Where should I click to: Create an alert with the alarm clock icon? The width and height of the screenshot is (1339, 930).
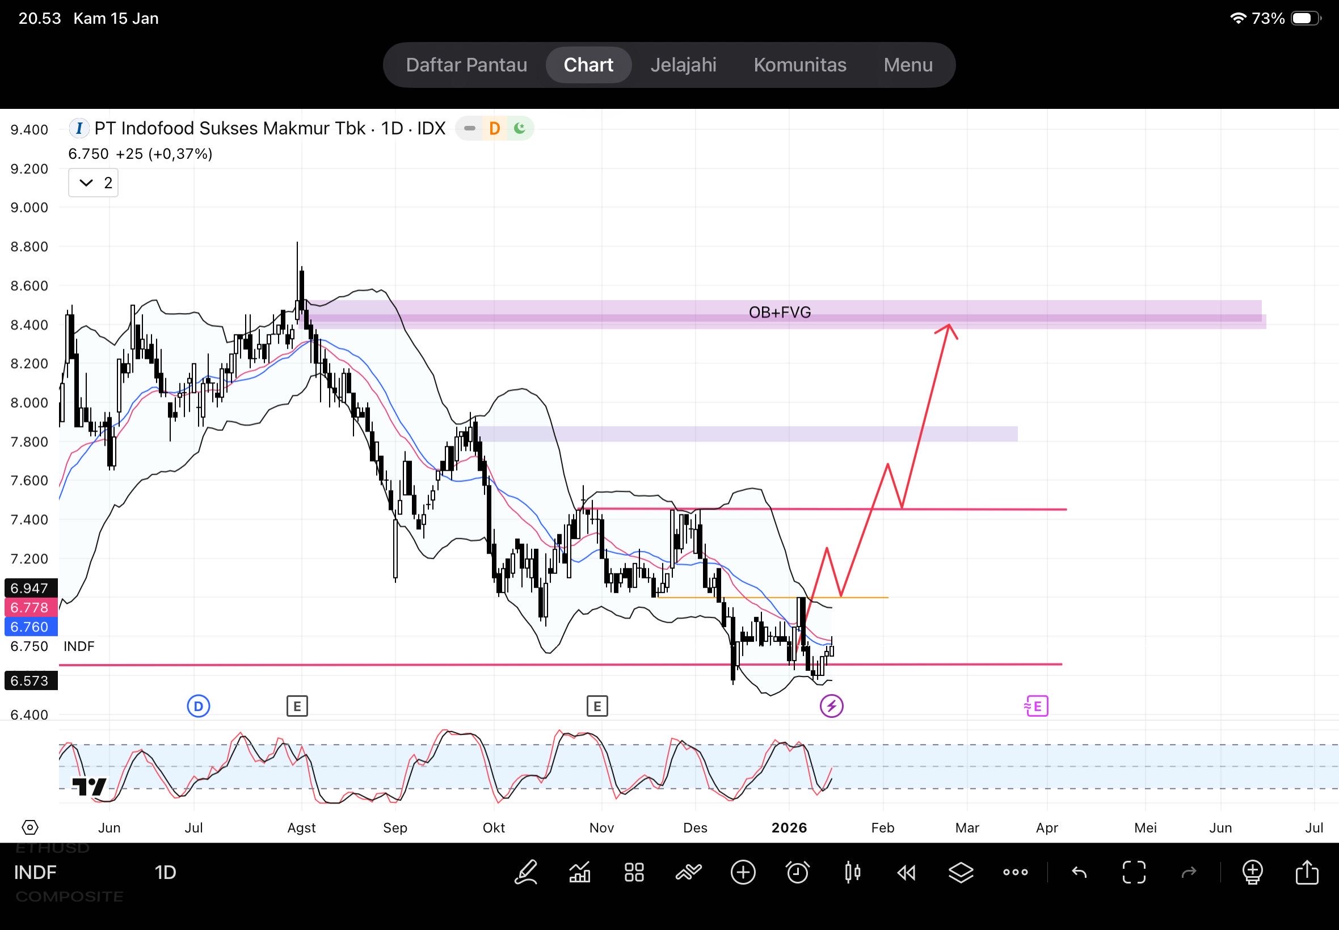[x=798, y=872]
